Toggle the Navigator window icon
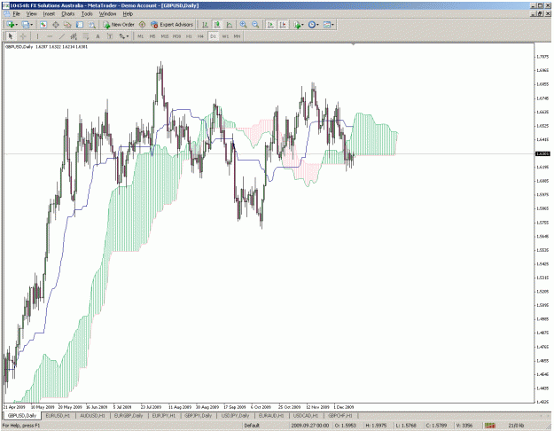 click(x=67, y=25)
